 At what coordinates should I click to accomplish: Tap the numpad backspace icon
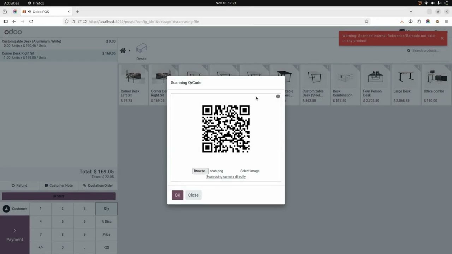(x=106, y=247)
